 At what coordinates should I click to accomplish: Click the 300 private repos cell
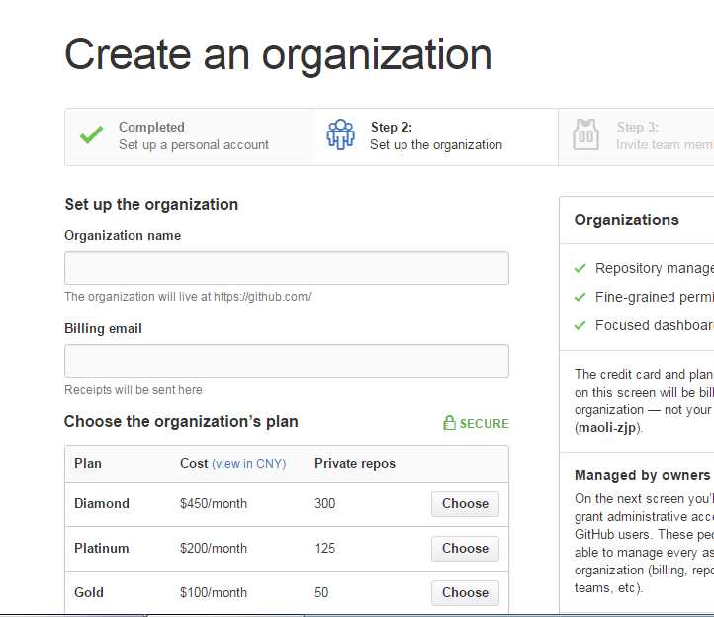click(x=324, y=503)
